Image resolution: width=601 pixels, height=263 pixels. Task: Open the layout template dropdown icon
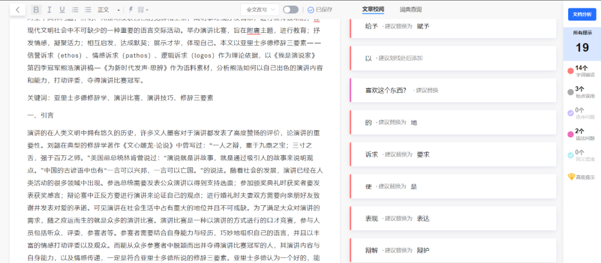(144, 9)
